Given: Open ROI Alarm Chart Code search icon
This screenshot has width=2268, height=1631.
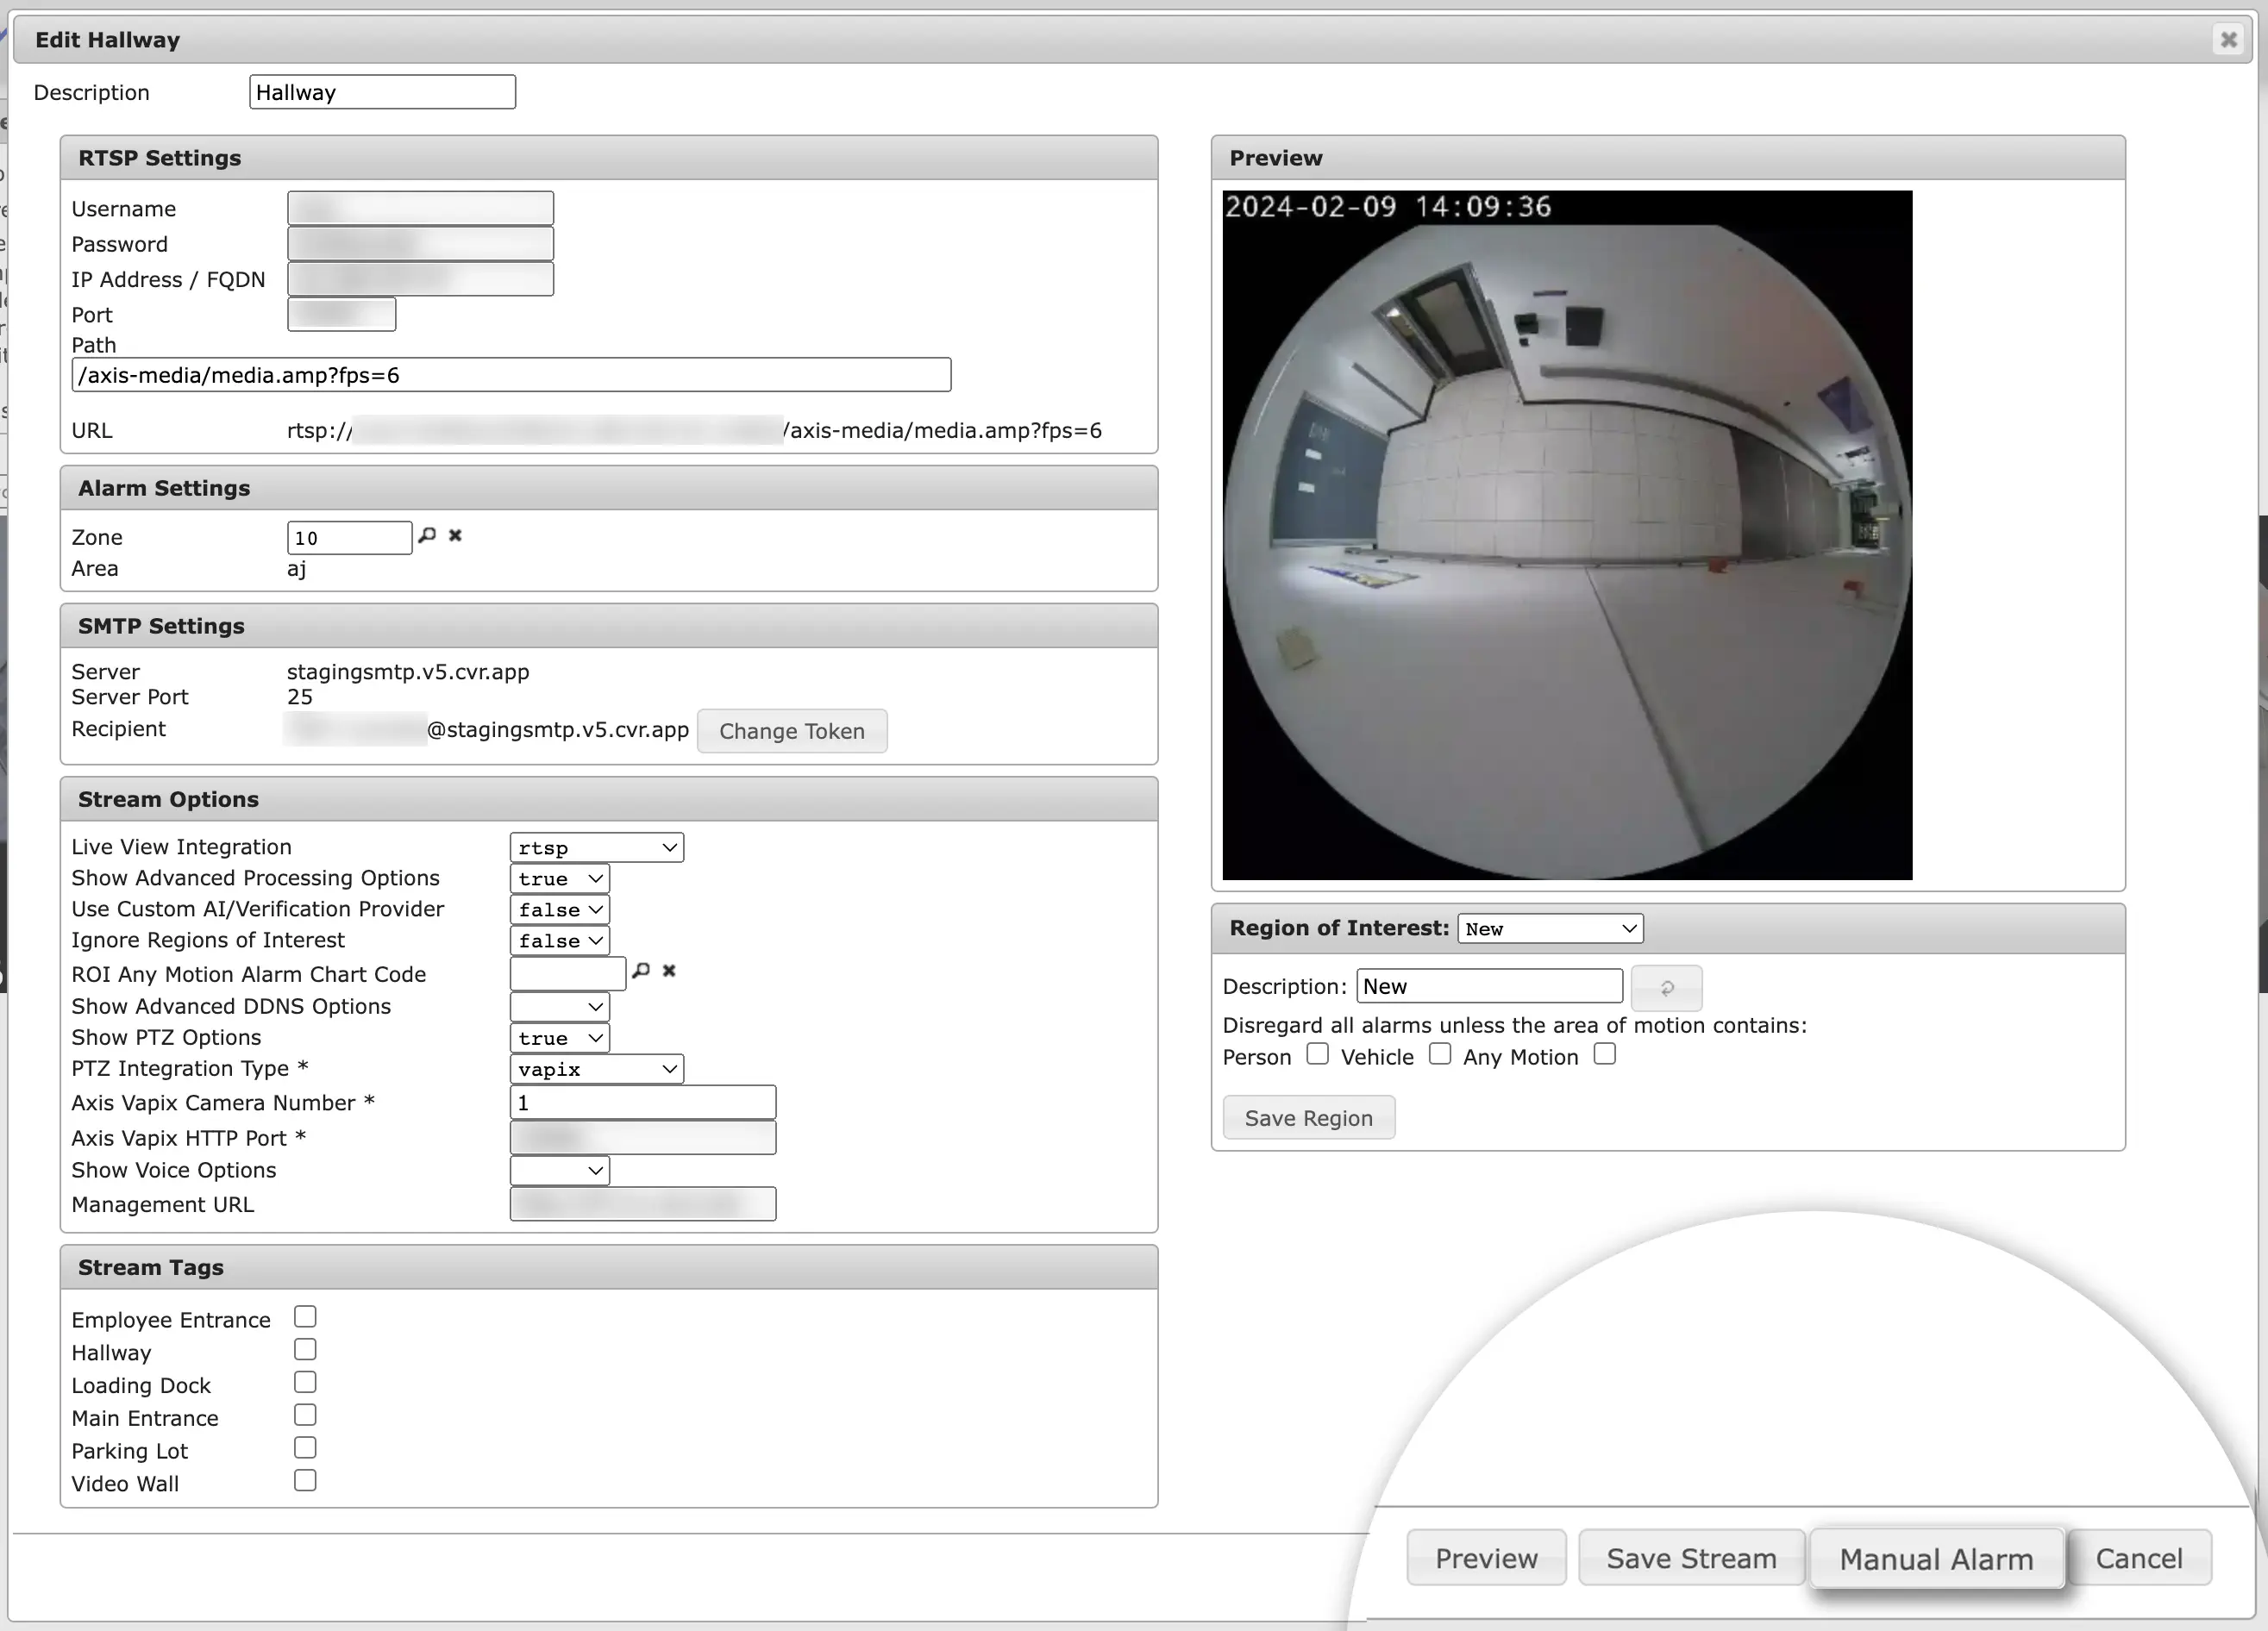Looking at the screenshot, I should pyautogui.click(x=641, y=971).
